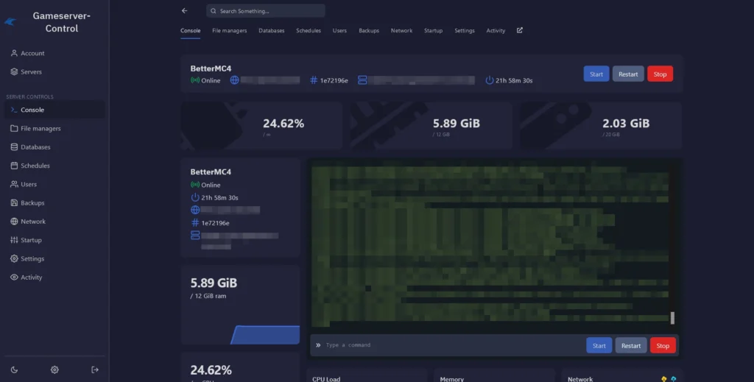The width and height of the screenshot is (754, 382).
Task: Click the back arrow icon
Action: pos(184,11)
